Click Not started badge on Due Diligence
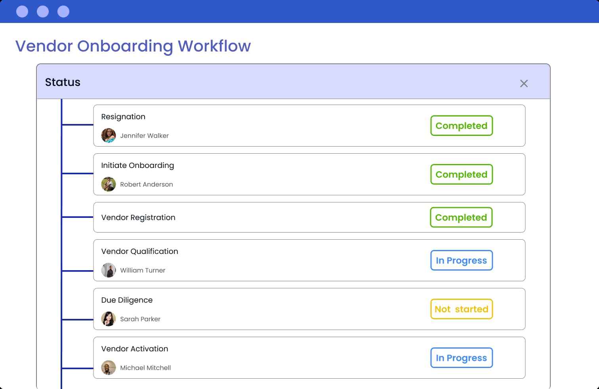 (462, 309)
